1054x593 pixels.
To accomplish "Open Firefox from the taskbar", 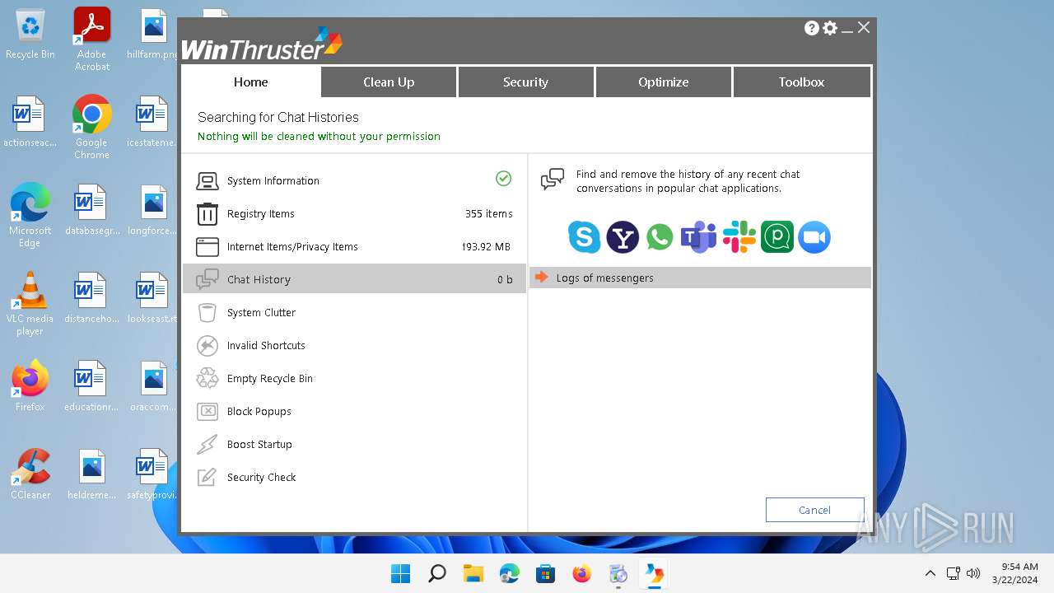I will [581, 573].
